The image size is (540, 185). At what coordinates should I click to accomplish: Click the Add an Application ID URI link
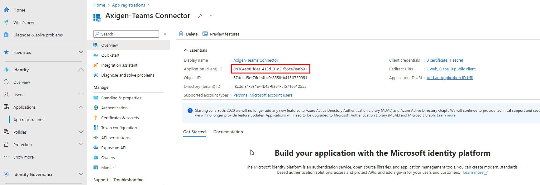[x=450, y=78]
